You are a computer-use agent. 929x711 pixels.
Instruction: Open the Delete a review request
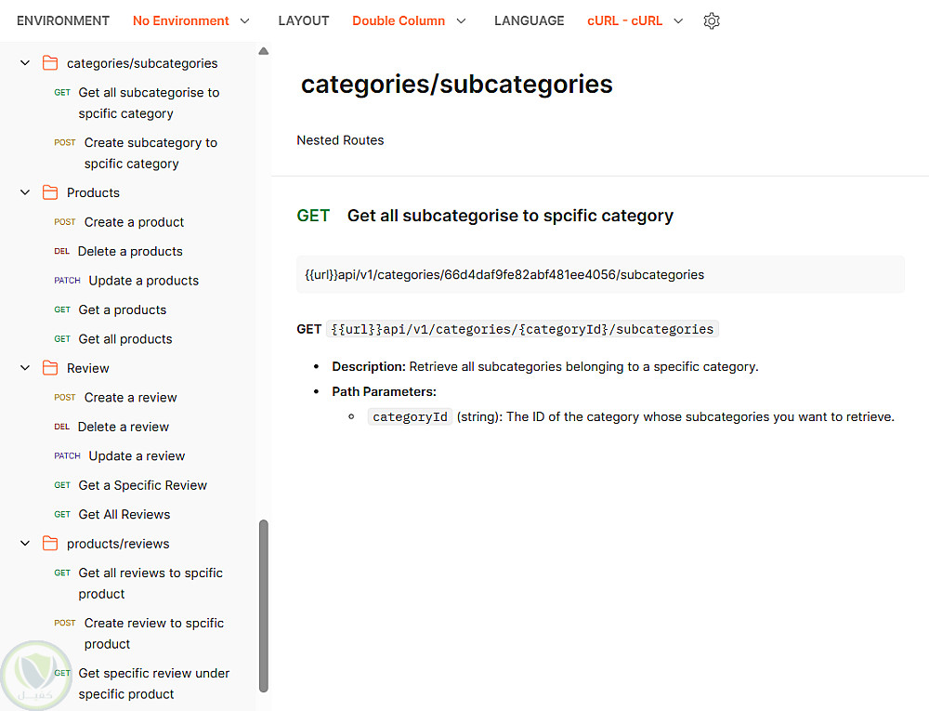[x=124, y=427]
